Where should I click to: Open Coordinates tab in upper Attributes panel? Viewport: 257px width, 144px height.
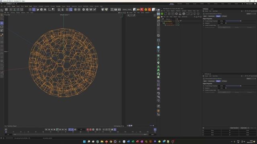point(211,16)
